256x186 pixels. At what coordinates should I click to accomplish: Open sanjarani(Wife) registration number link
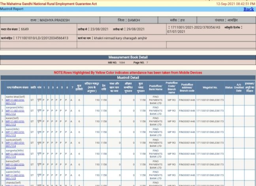[x=15, y=112]
